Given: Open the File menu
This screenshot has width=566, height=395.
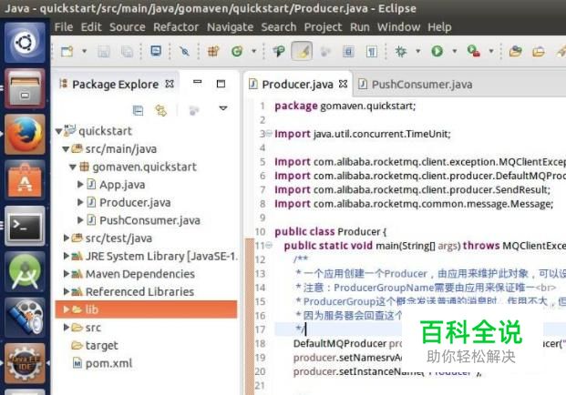Looking at the screenshot, I should (x=64, y=27).
